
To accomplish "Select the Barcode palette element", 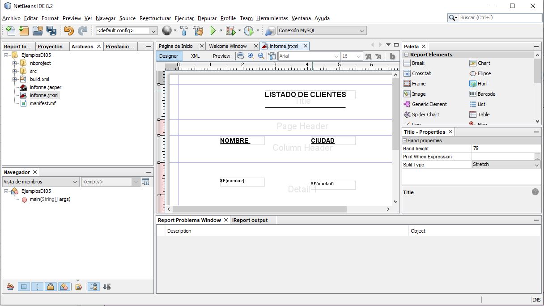I will (482, 94).
